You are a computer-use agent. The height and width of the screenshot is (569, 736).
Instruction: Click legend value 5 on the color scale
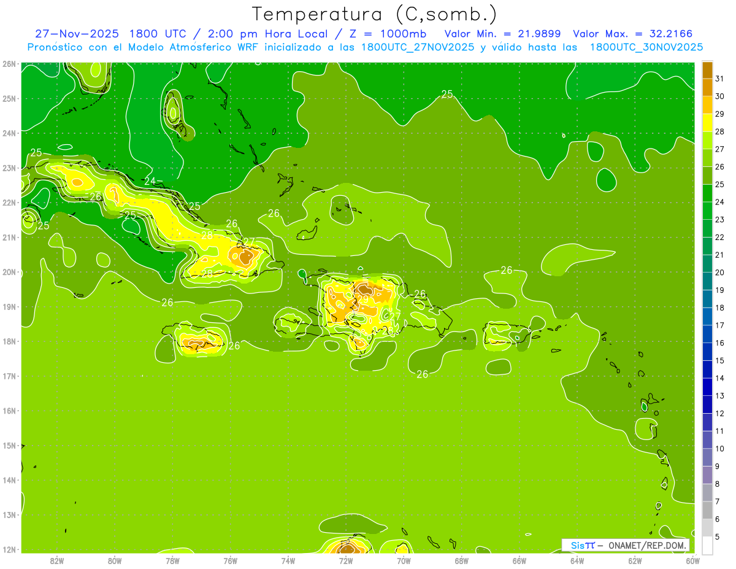(x=718, y=536)
